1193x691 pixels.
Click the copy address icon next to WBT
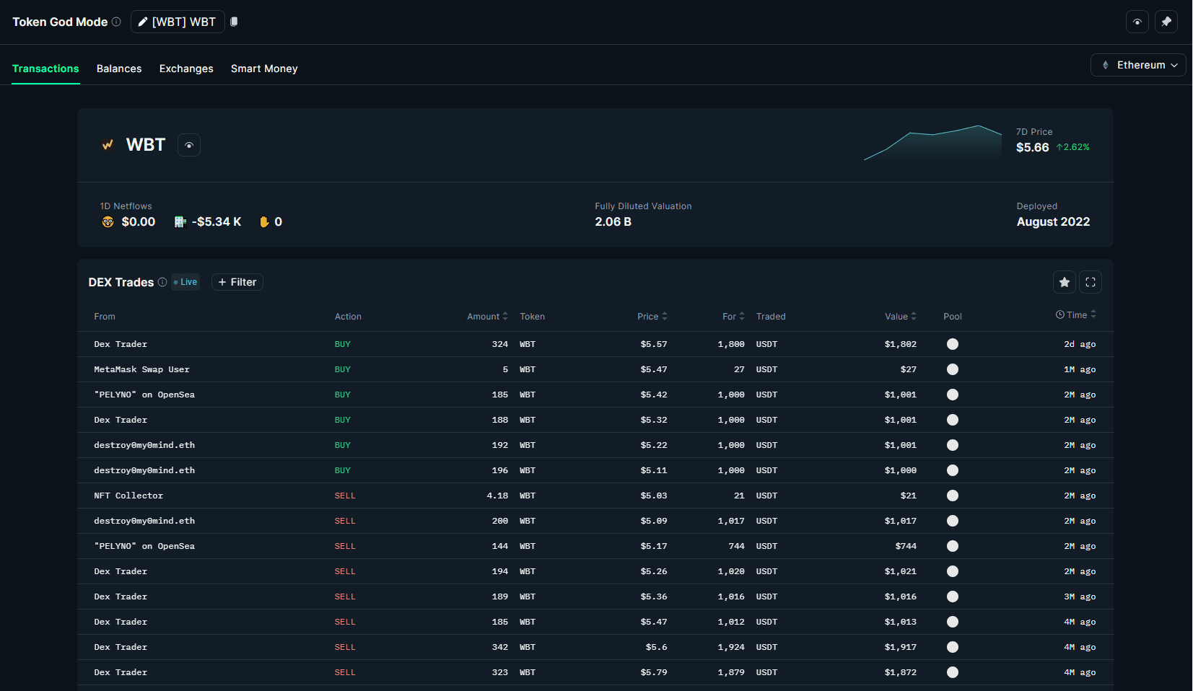tap(234, 22)
